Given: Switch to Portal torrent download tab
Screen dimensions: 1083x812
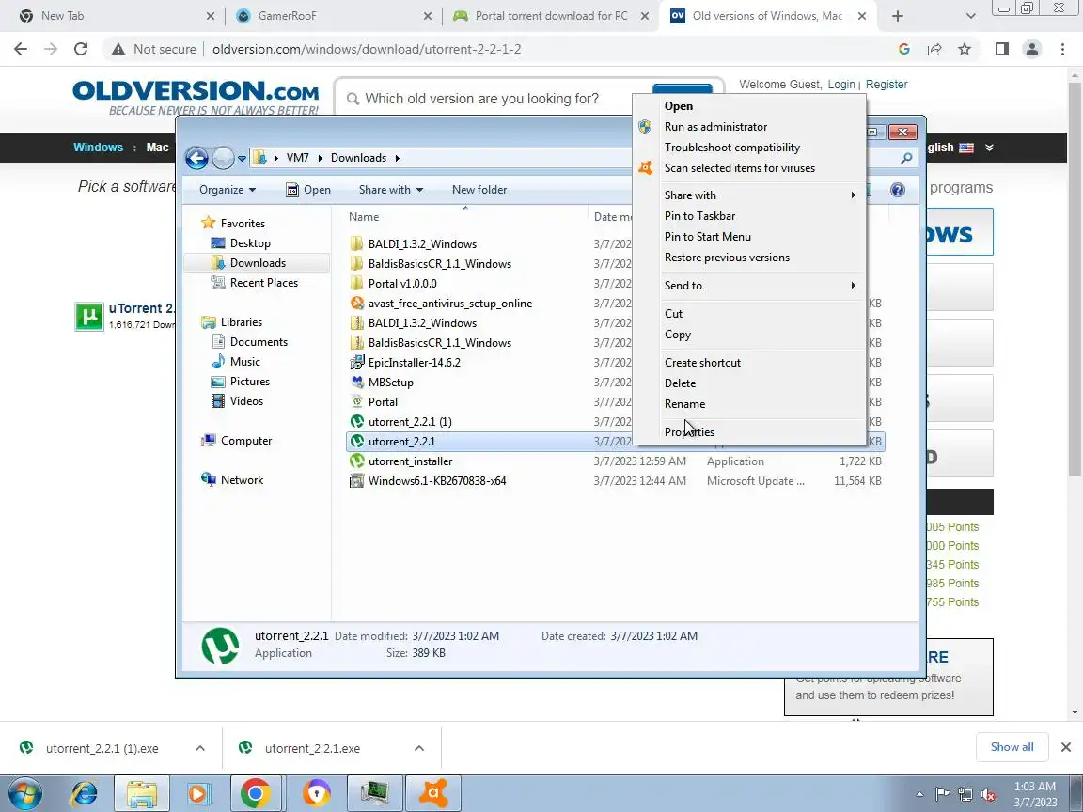Looking at the screenshot, I should point(551,16).
